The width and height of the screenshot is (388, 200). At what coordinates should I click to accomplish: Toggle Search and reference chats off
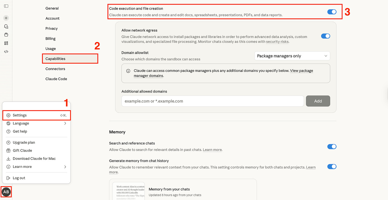tap(332, 147)
